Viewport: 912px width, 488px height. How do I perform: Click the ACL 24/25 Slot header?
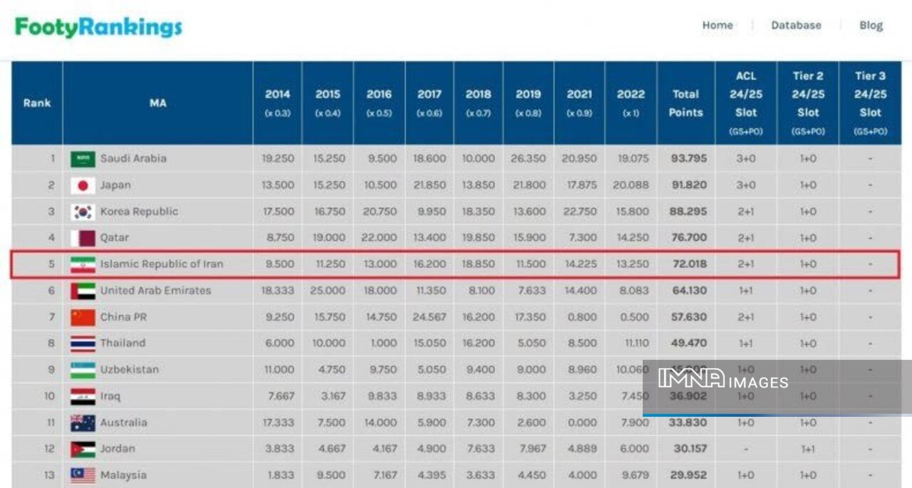tap(745, 103)
